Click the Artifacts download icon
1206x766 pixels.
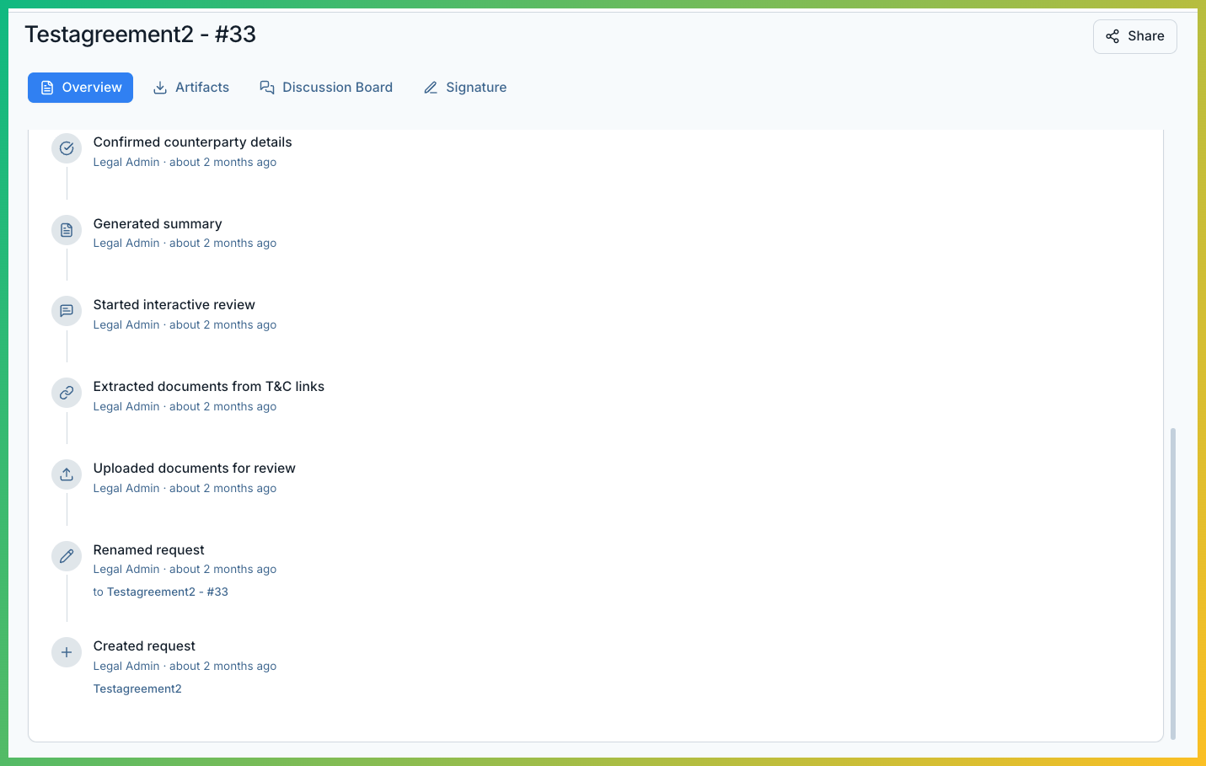[x=160, y=87]
